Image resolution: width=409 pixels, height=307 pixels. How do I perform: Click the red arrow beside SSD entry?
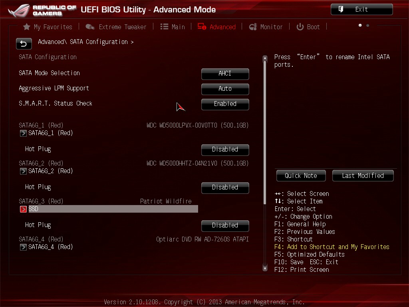pos(23,209)
